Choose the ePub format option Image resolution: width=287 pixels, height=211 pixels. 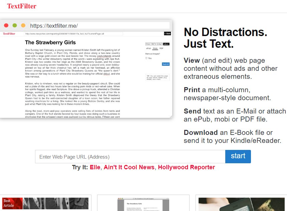[x=149, y=48]
